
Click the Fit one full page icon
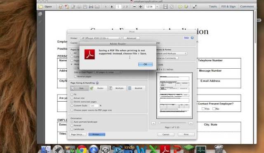(x=172, y=7)
